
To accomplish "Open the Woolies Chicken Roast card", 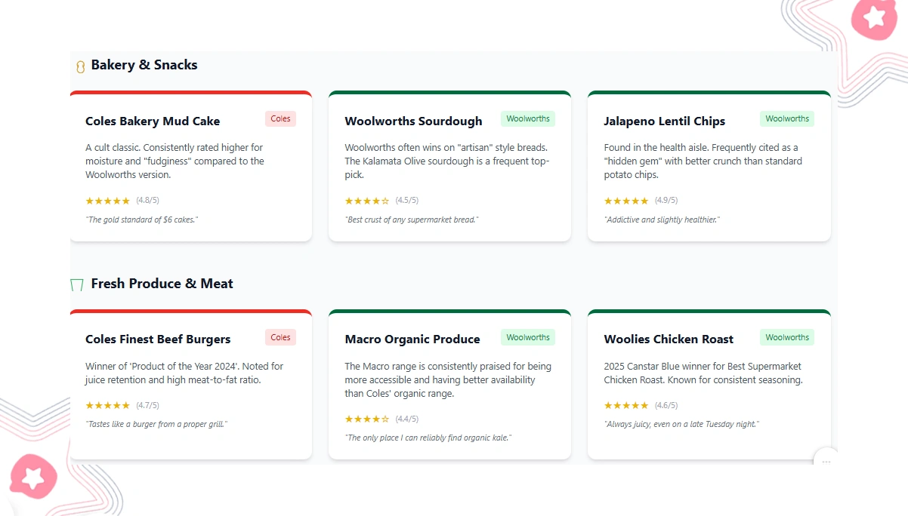I will [x=709, y=385].
